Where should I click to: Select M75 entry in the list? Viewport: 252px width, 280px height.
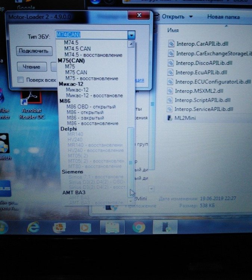pyautogui.click(x=70, y=66)
